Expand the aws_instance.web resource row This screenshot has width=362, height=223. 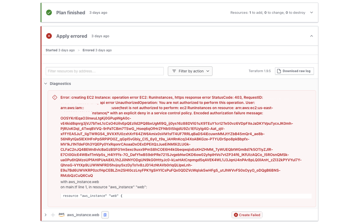(x=45, y=215)
